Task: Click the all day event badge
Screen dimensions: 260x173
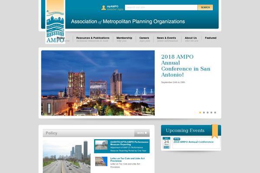Action: click(177, 139)
